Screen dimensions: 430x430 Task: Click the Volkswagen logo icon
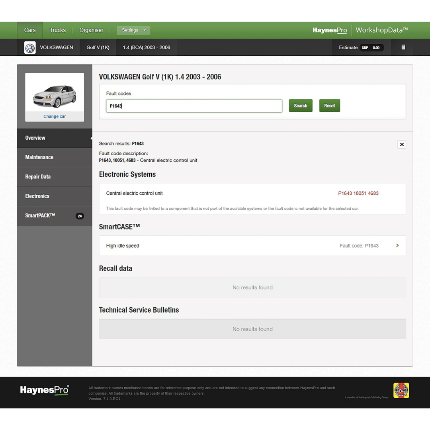(29, 47)
